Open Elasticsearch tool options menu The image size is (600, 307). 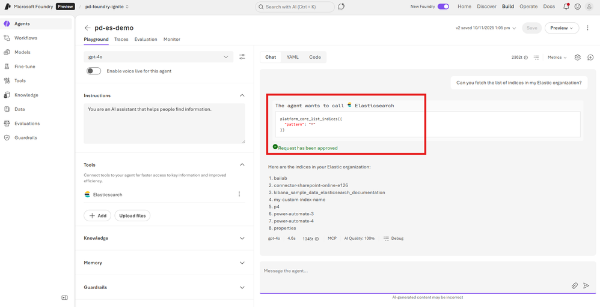239,194
